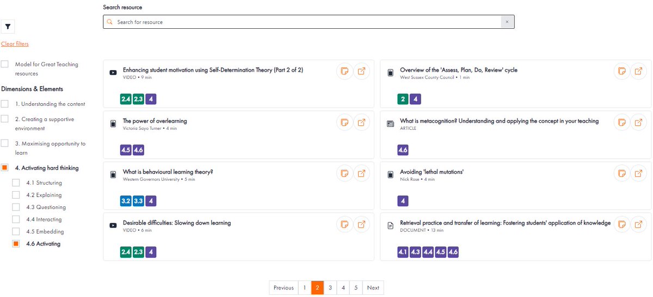Click 3.3 tag on behavioural learning theory
Image resolution: width=653 pixels, height=297 pixels.
pos(138,201)
